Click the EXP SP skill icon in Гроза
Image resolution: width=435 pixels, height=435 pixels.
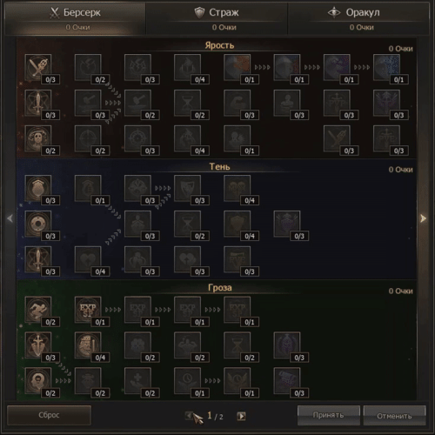pos(88,310)
